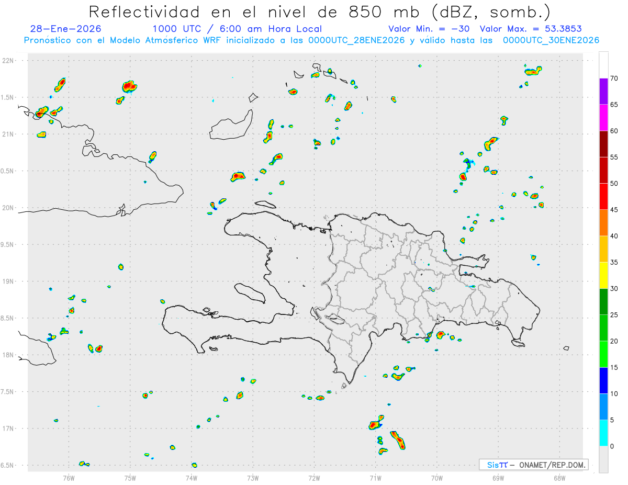Screen dimensions: 628x485
Task: Select the dark green 25–30 dBZ segment
Action: tap(603, 301)
